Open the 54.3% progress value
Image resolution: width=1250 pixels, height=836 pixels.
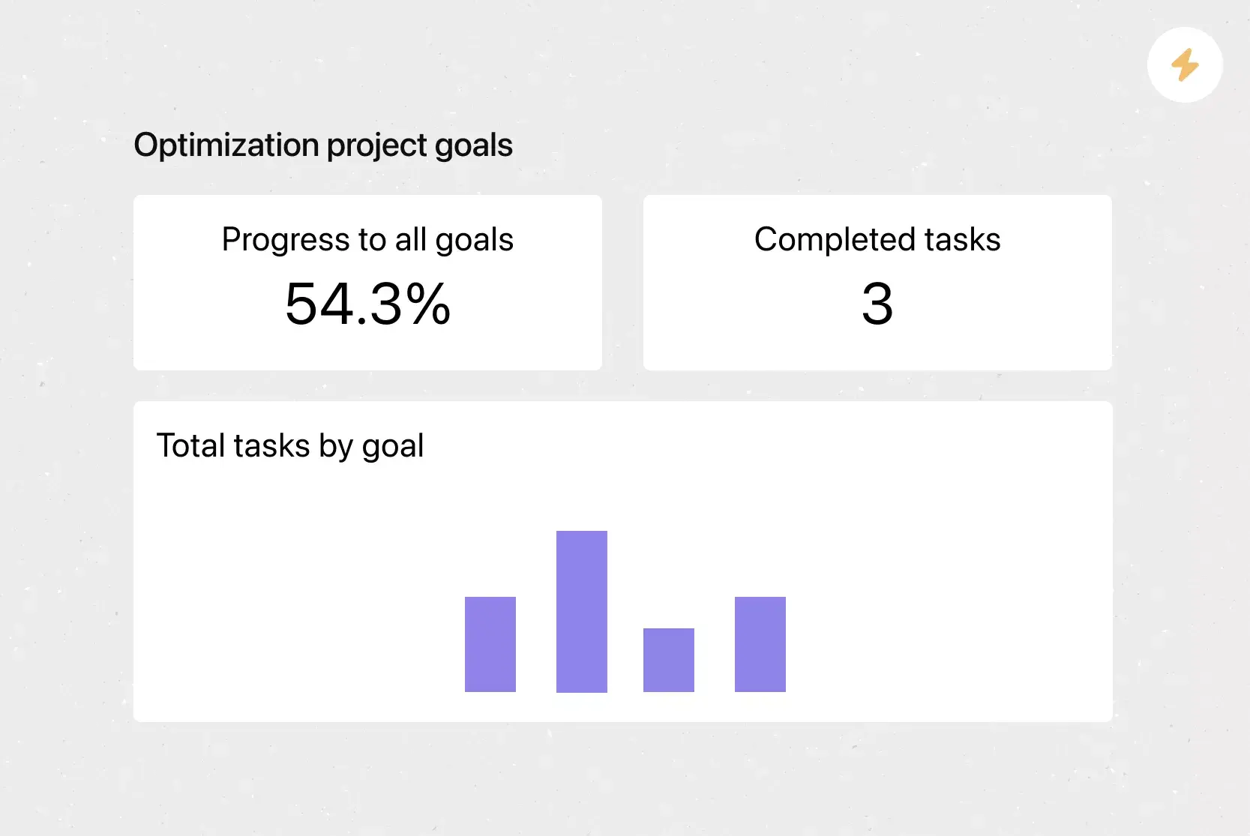pyautogui.click(x=367, y=304)
